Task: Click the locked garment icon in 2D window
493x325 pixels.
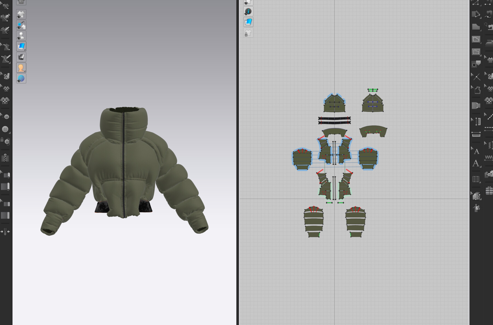Action: click(248, 33)
